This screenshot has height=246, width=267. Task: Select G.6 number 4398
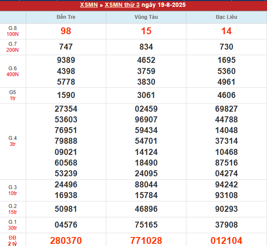pyautogui.click(x=66, y=71)
